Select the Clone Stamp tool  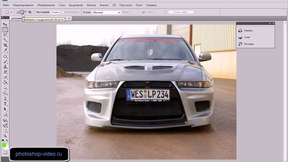point(5,67)
